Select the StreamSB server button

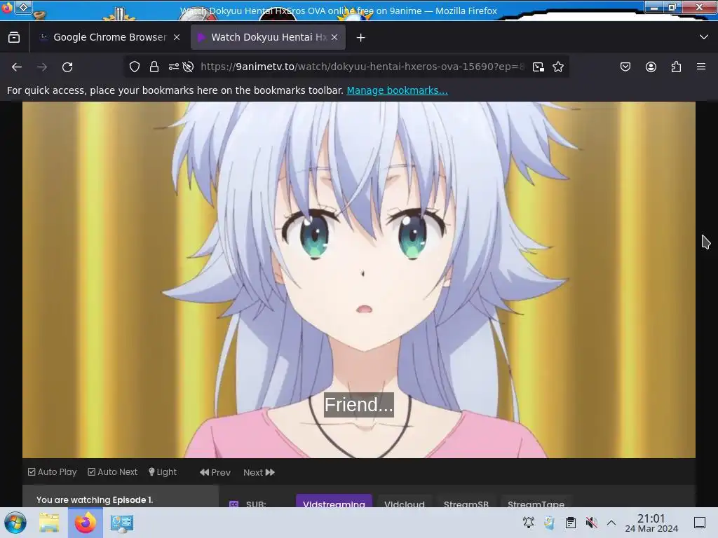[466, 500]
